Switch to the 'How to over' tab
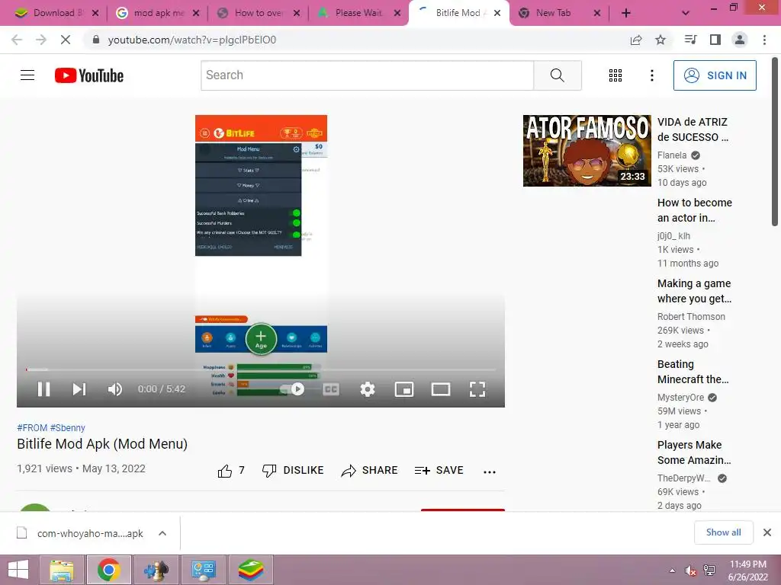This screenshot has width=781, height=585. pyautogui.click(x=259, y=13)
